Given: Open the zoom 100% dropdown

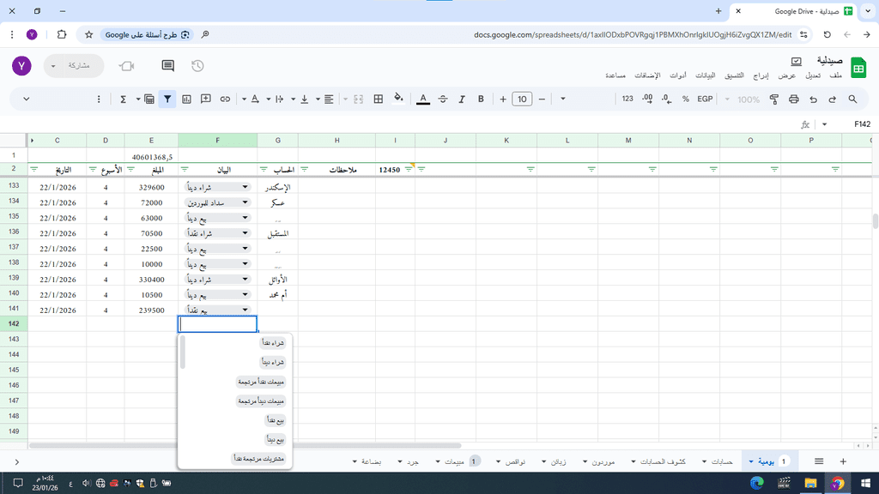Looking at the screenshot, I should (x=744, y=99).
